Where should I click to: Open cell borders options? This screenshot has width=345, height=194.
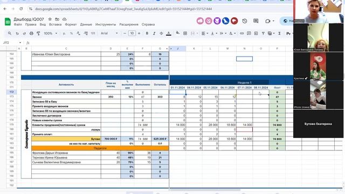[x=185, y=33]
